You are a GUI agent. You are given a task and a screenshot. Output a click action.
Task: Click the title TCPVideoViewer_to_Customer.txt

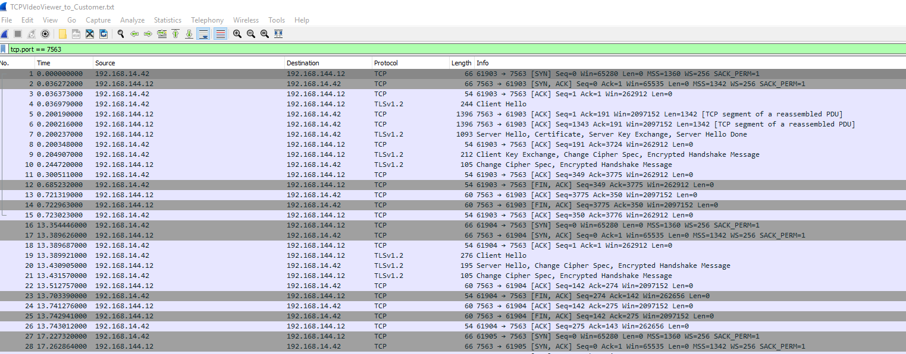coord(62,7)
